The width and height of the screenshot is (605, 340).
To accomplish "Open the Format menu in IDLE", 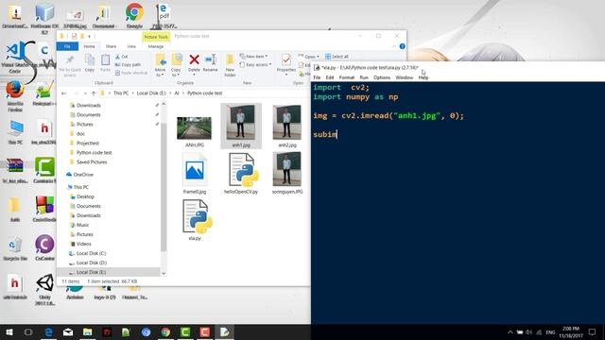I will (347, 77).
